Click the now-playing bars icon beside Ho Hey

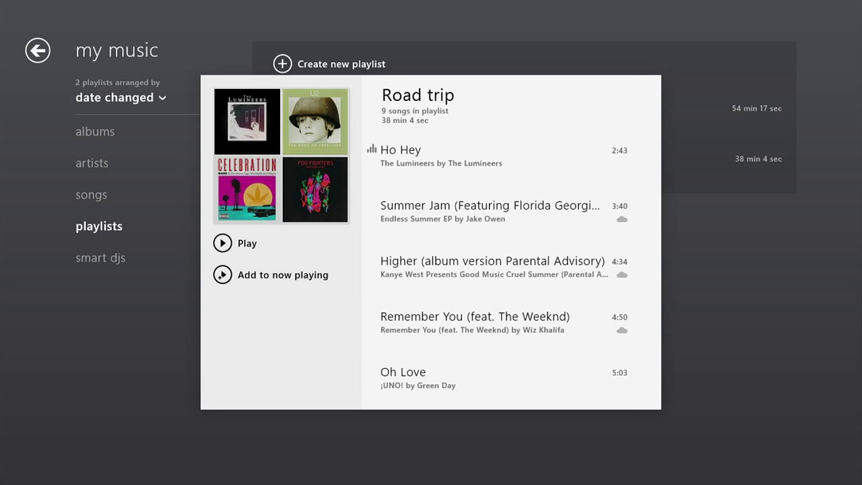[372, 149]
